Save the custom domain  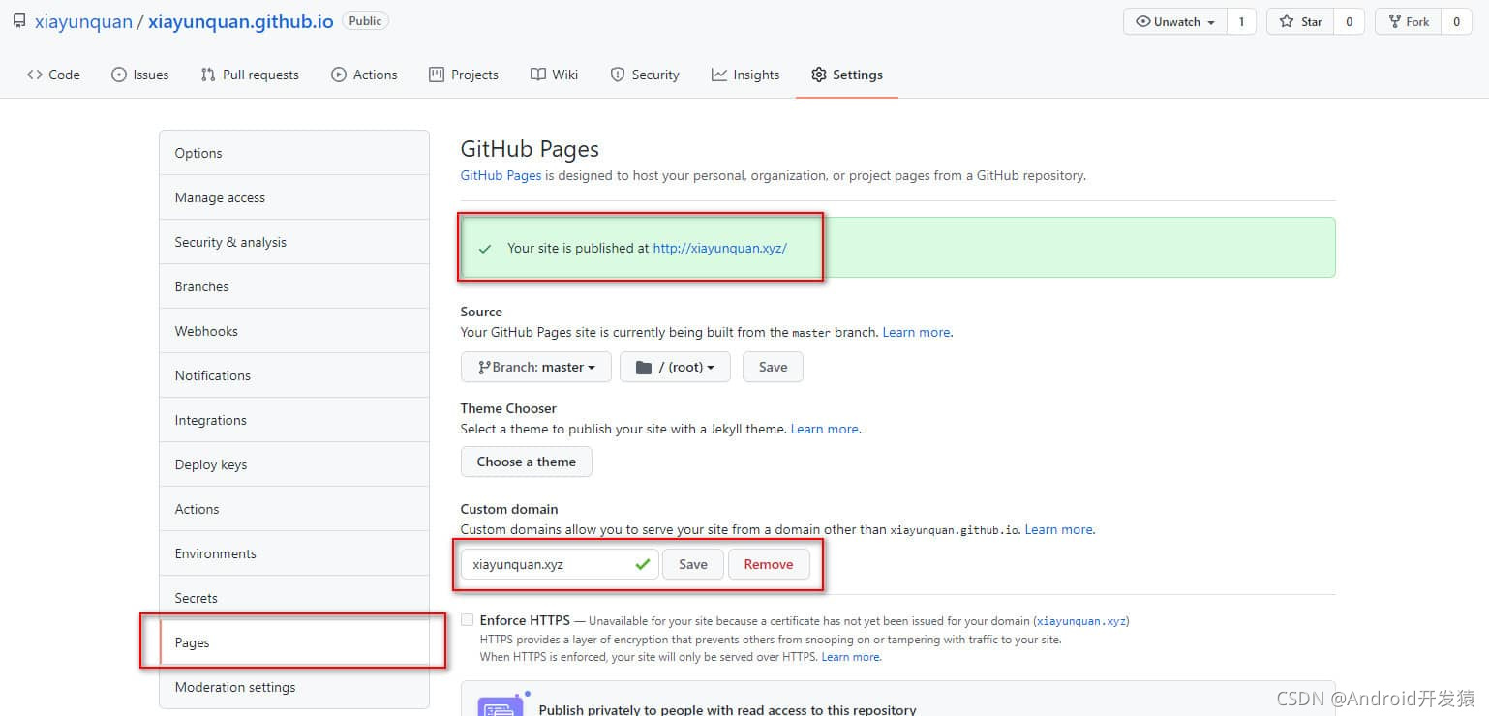point(693,564)
